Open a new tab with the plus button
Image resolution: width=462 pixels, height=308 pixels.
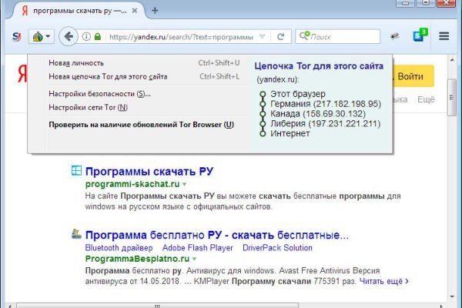[155, 11]
